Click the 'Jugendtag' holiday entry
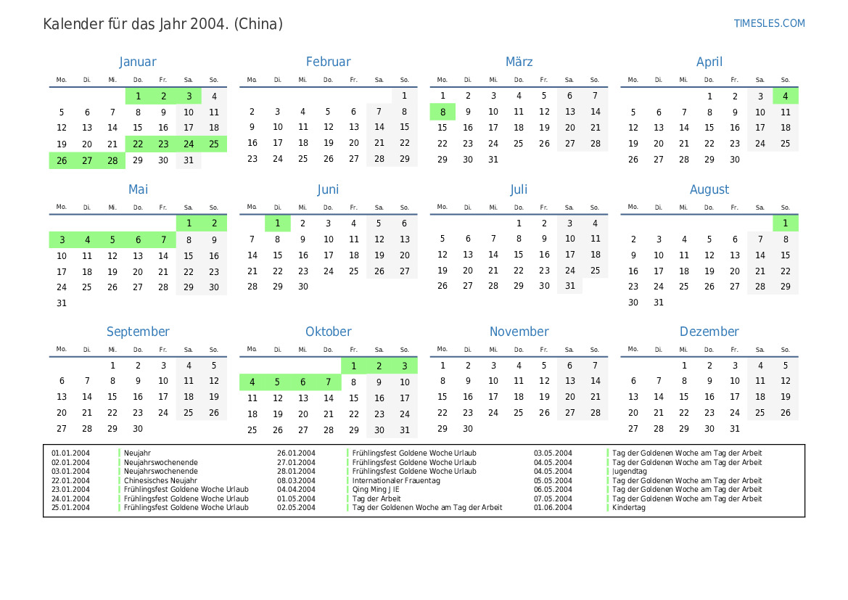 click(629, 472)
